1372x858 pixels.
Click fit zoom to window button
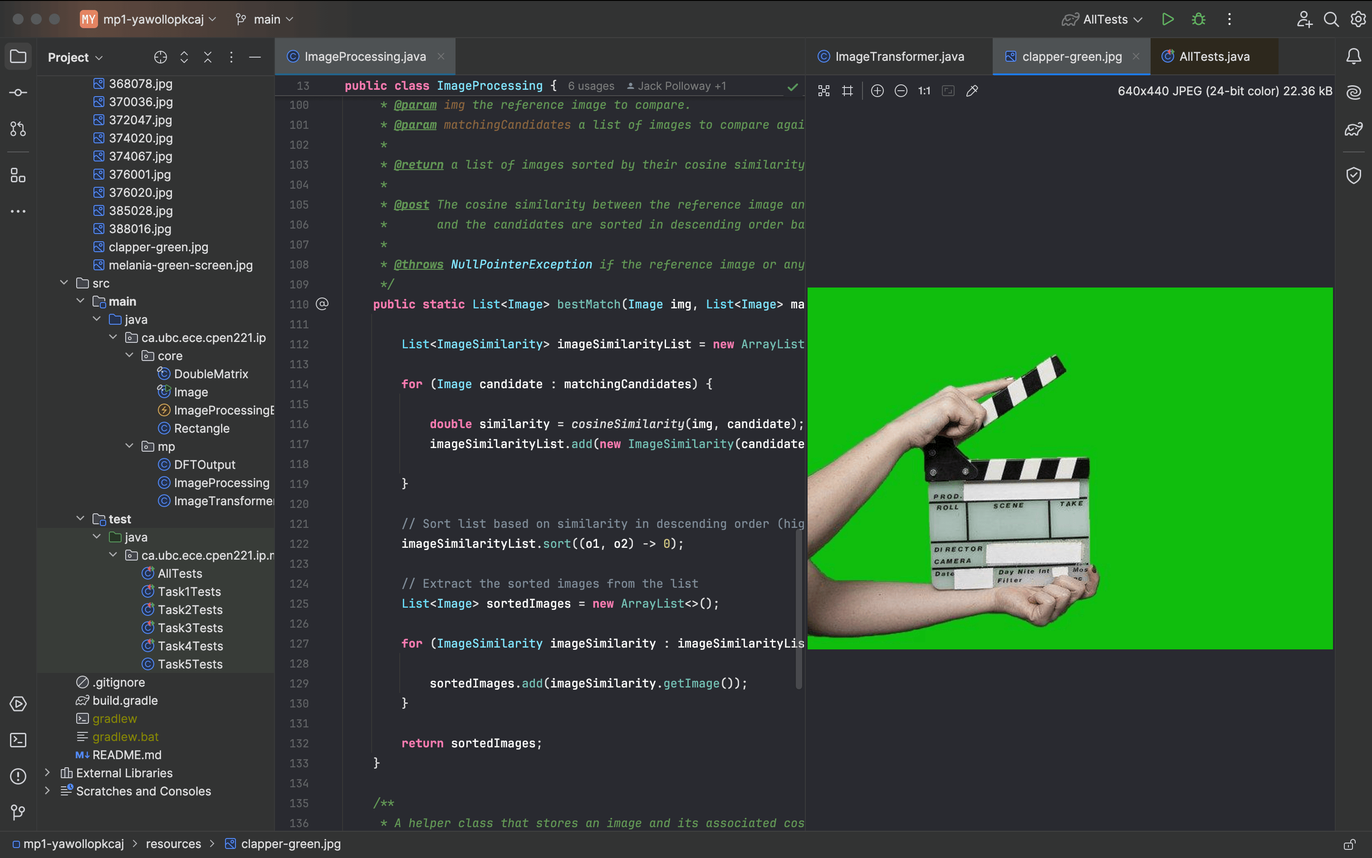(948, 91)
